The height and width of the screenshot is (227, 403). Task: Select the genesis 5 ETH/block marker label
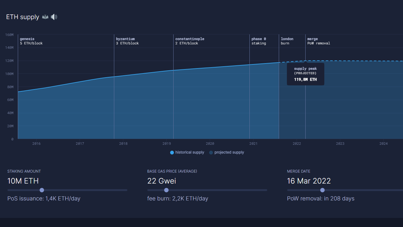click(31, 41)
